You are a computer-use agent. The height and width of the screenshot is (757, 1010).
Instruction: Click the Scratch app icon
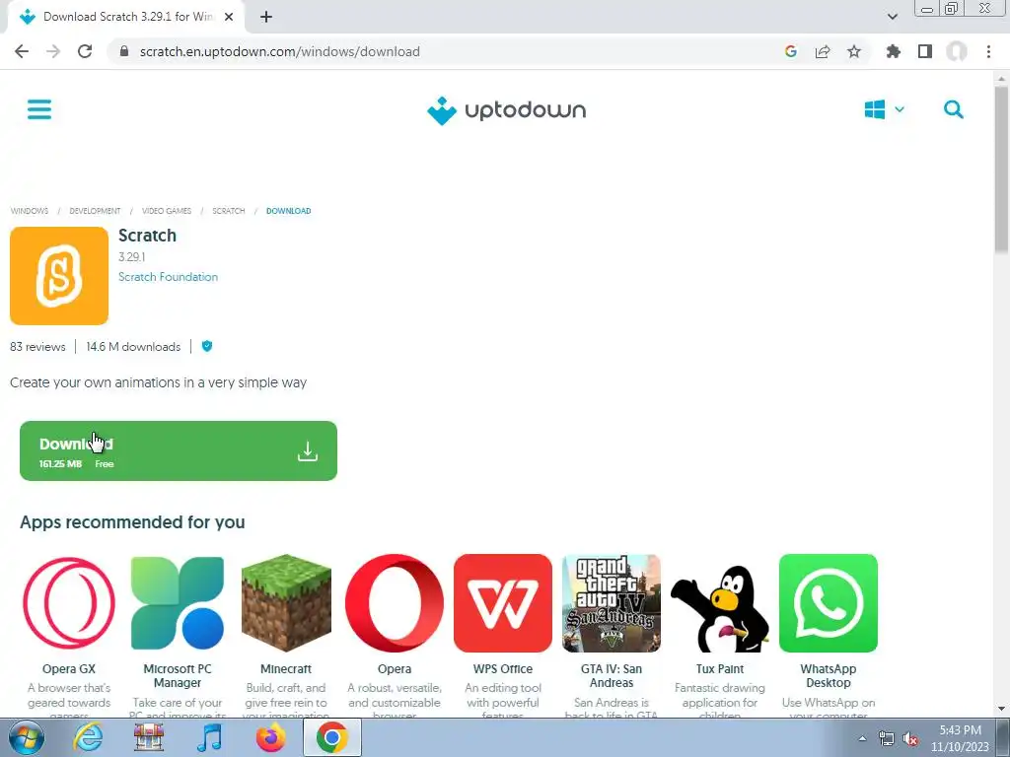click(59, 276)
